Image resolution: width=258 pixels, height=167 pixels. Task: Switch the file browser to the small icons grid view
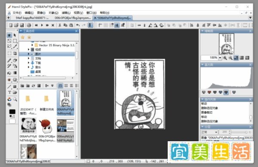click(x=66, y=85)
